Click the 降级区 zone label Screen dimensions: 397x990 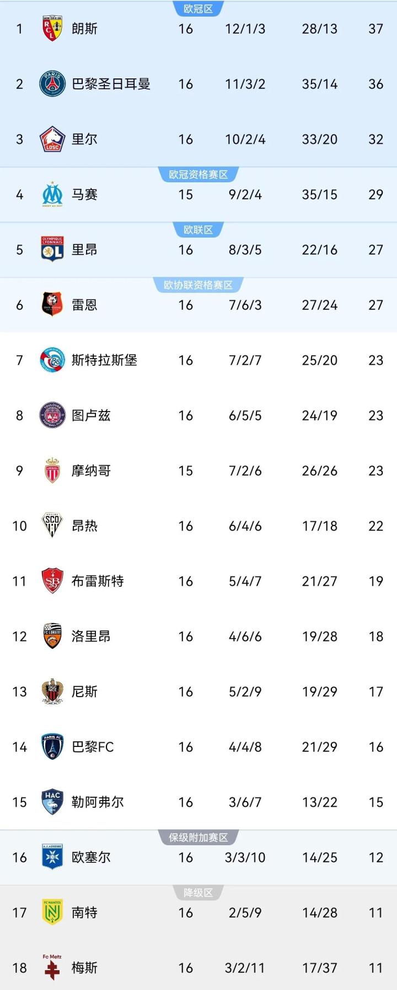click(198, 893)
